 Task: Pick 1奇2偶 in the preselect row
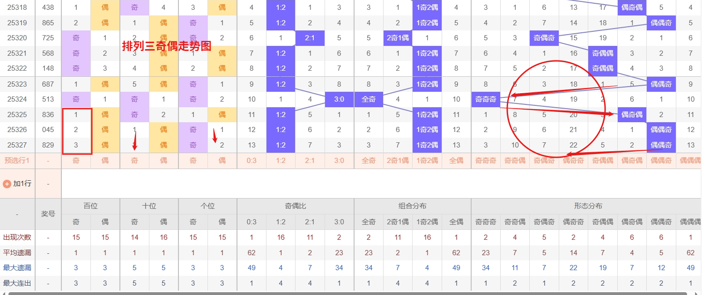427,161
